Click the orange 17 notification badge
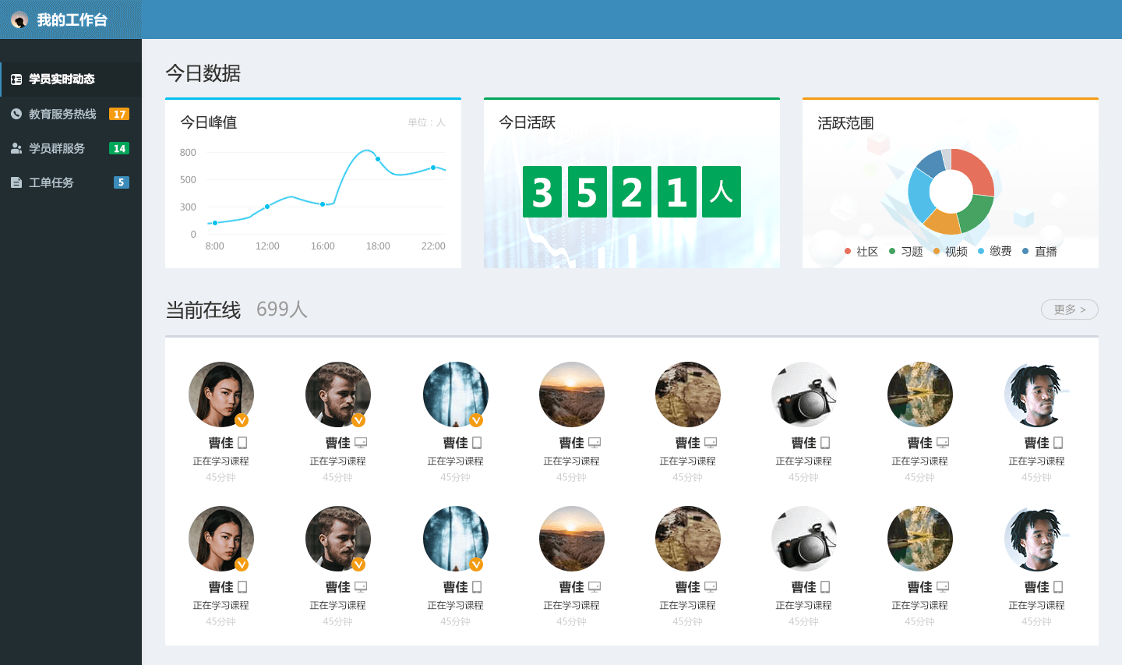 point(119,114)
